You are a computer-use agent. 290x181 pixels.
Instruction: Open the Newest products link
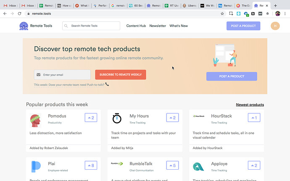coord(250,105)
